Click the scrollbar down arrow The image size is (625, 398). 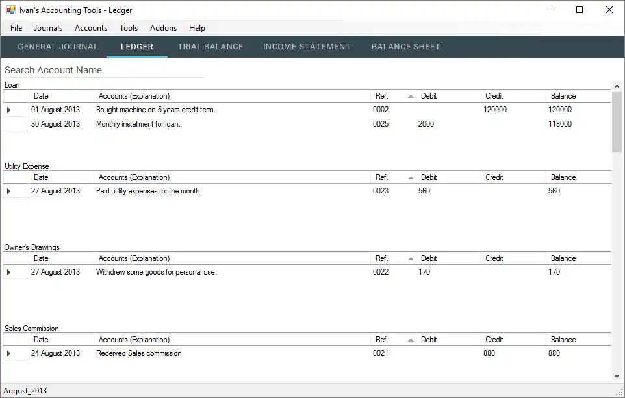[x=617, y=375]
